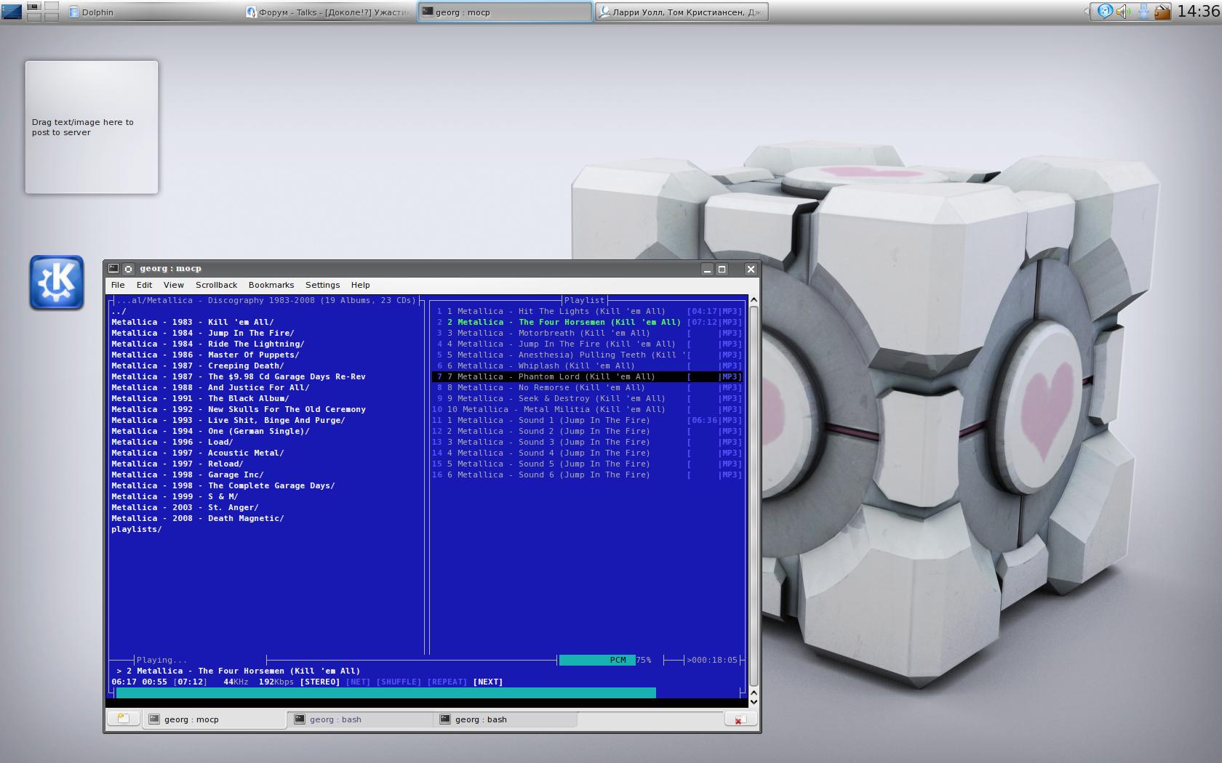Select playlist track Sound 6 (Jump In The Fire)
Image resolution: width=1222 pixels, height=763 pixels.
587,475
